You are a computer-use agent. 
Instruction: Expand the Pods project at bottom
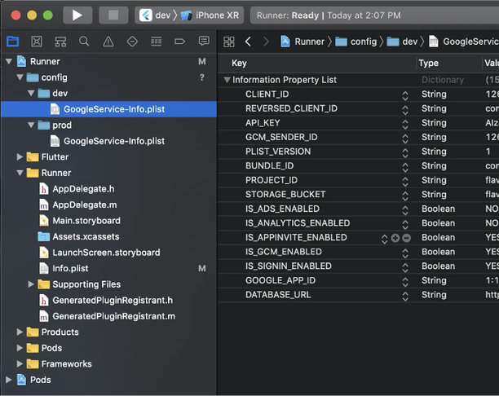tap(9, 380)
